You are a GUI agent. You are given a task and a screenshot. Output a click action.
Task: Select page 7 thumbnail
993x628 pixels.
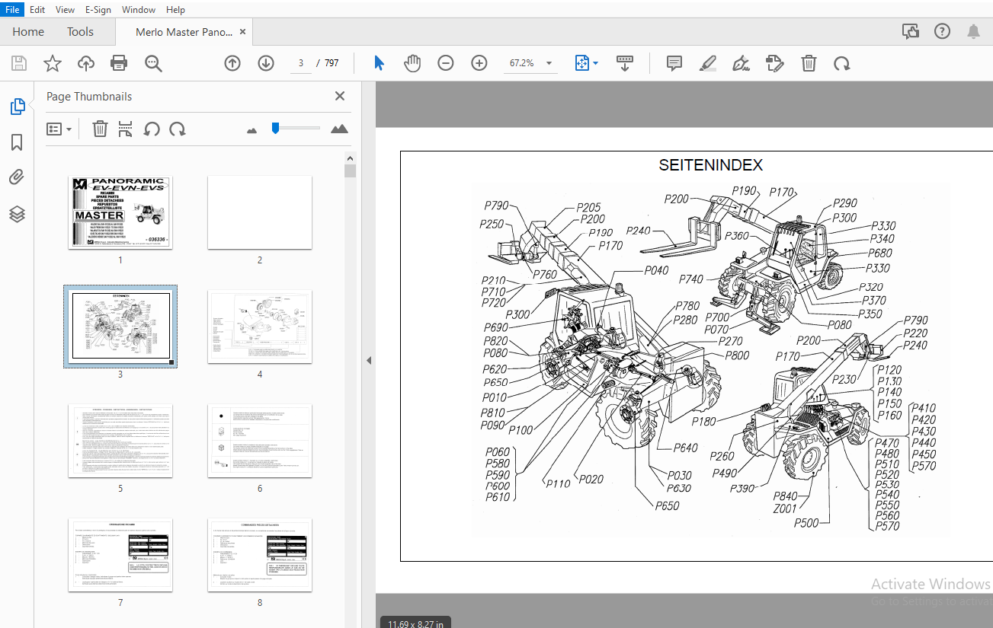point(120,555)
